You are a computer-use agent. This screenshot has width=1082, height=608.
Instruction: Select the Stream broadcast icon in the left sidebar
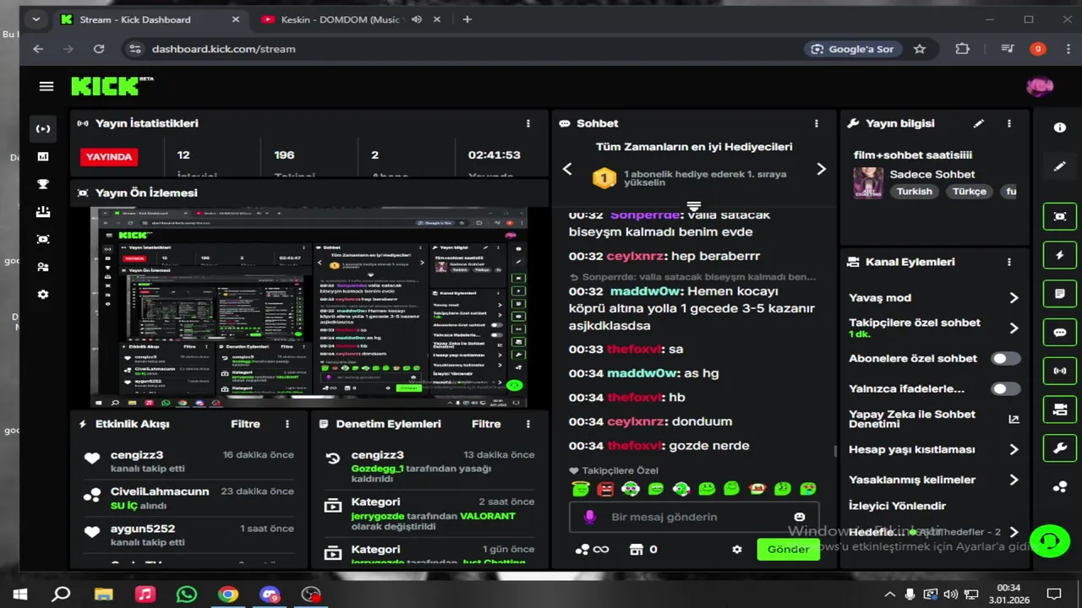43,128
